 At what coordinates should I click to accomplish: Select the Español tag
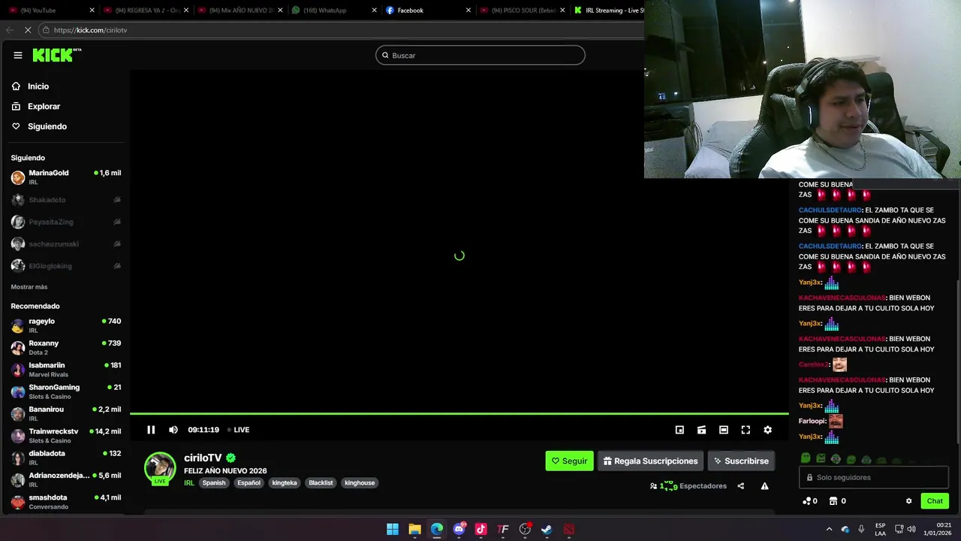pyautogui.click(x=249, y=482)
